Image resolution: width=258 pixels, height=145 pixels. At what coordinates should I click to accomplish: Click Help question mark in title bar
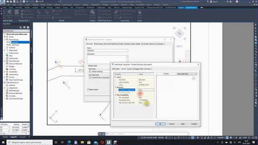tap(237, 2)
